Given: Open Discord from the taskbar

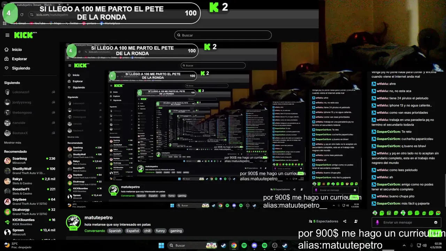Looking at the screenshot, I should (254, 245).
